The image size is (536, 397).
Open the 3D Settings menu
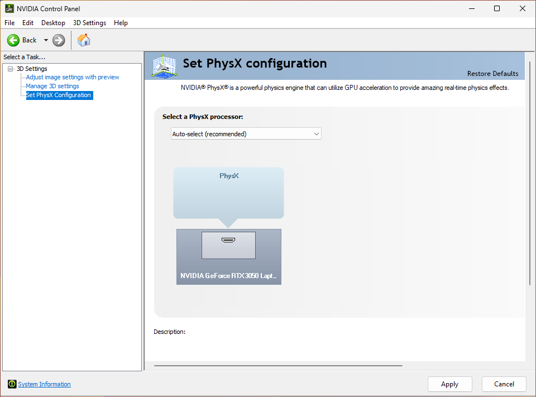89,23
